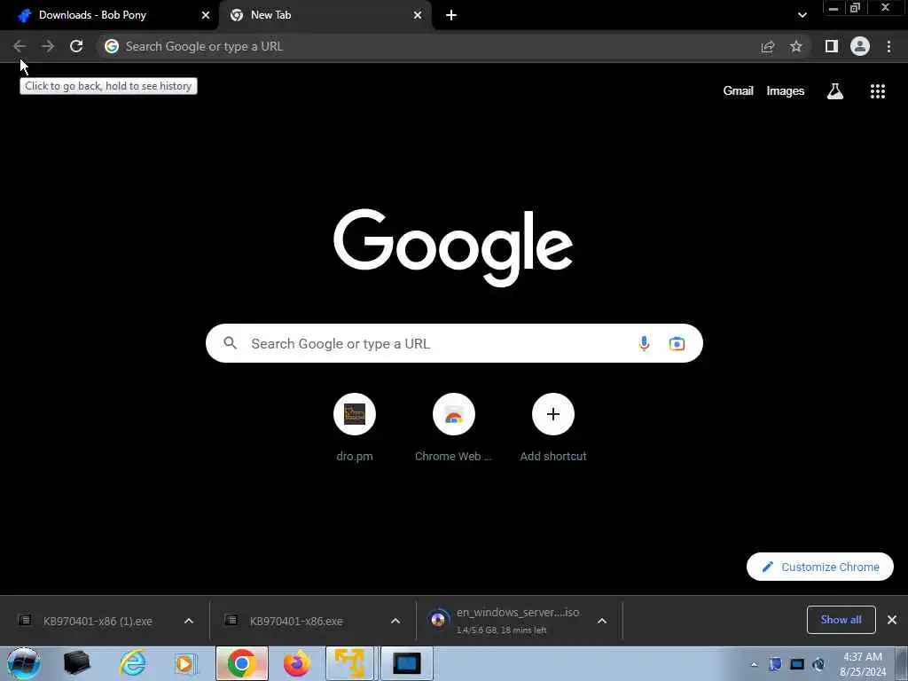The image size is (908, 681).
Task: Open the Chrome profile avatar
Action: tap(860, 46)
